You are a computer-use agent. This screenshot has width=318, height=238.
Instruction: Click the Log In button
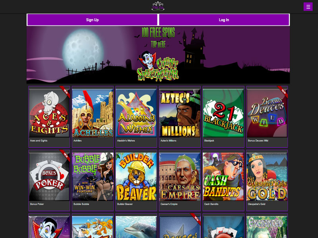coord(224,20)
